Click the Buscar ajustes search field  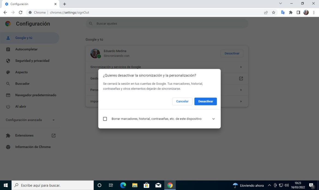click(167, 23)
